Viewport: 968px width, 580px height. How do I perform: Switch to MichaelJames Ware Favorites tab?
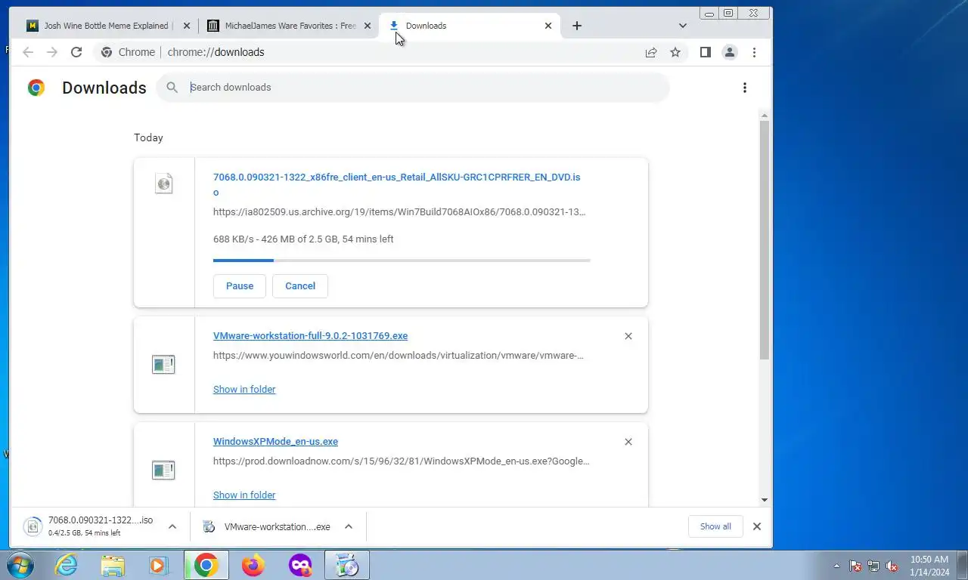(288, 26)
